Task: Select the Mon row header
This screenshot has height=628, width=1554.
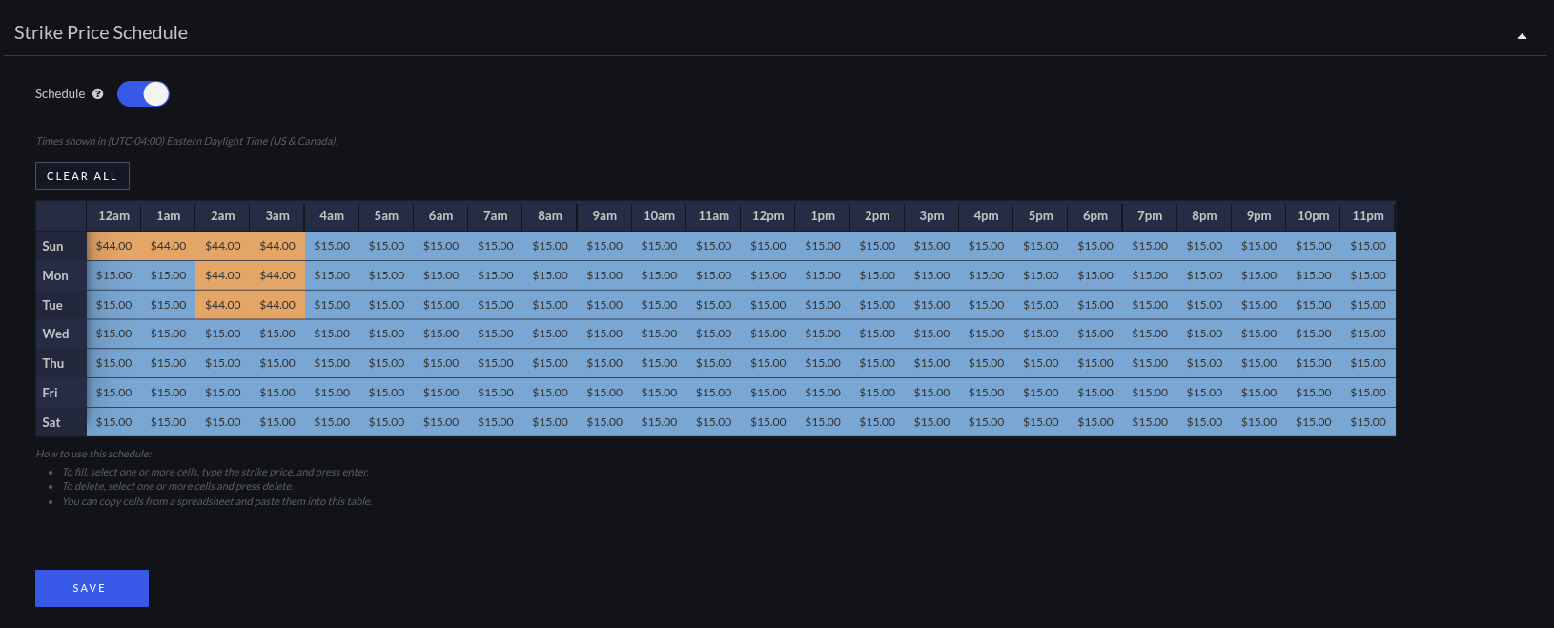Action: pos(61,275)
